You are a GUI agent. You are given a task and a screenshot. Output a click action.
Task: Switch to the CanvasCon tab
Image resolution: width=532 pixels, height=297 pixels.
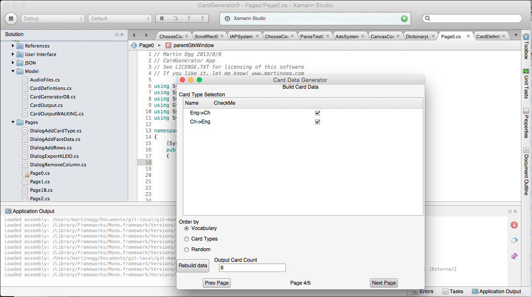tap(382, 36)
